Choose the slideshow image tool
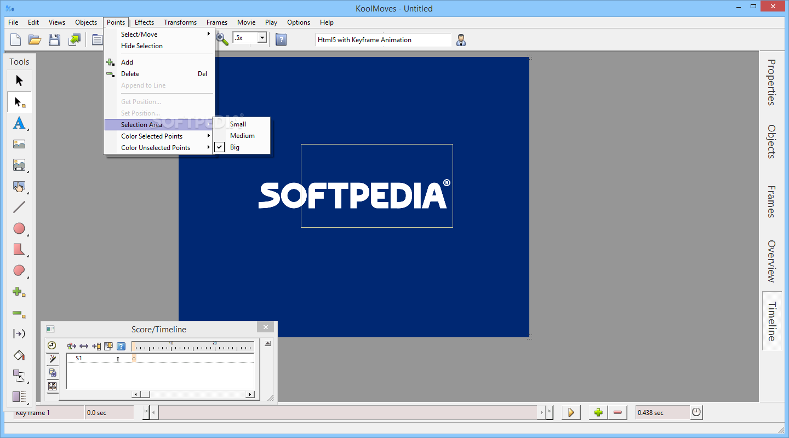 19,165
